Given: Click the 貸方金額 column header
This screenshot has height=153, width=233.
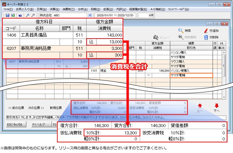Looking at the screenshot, I should 157,43.
